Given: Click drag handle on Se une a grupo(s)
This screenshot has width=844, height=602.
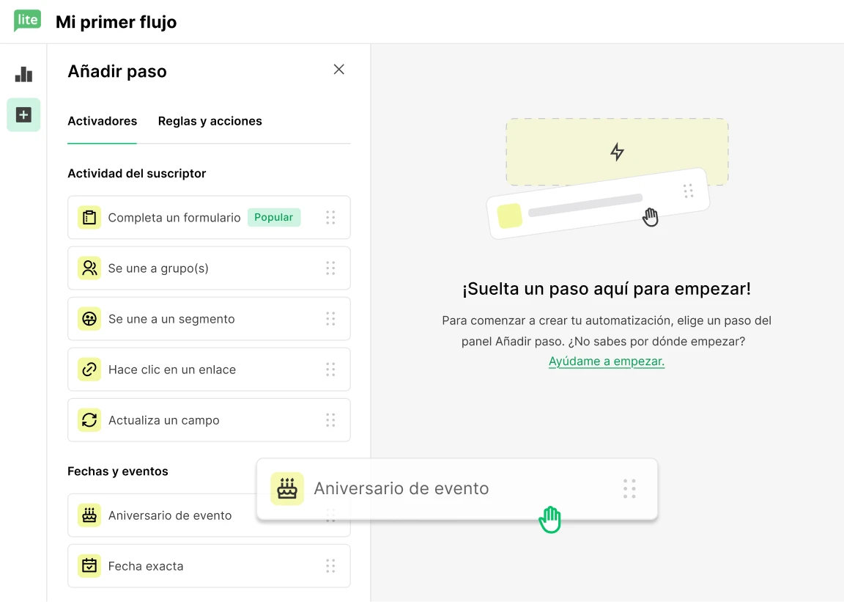Looking at the screenshot, I should click(x=330, y=268).
